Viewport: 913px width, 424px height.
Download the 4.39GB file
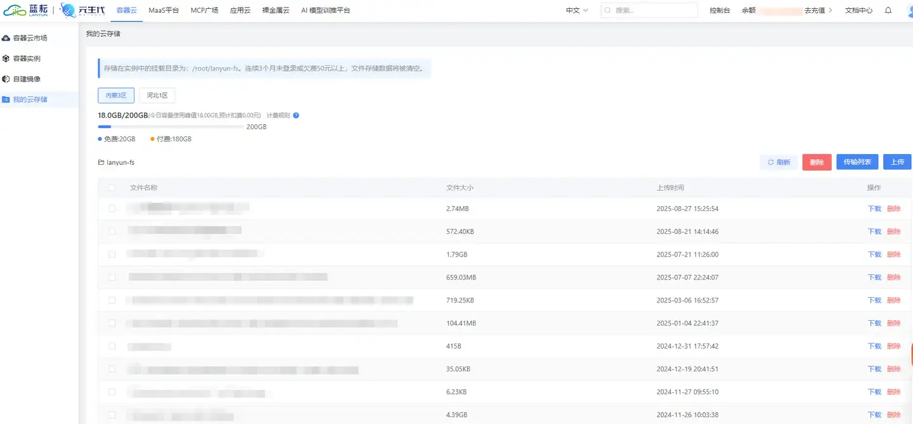tap(874, 414)
